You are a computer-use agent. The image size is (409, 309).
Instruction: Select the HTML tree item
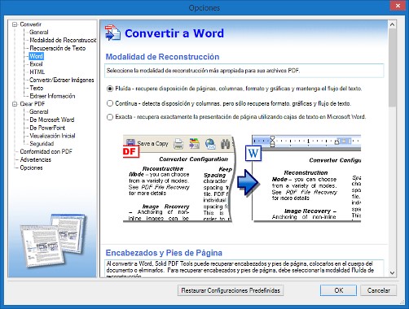(x=37, y=72)
